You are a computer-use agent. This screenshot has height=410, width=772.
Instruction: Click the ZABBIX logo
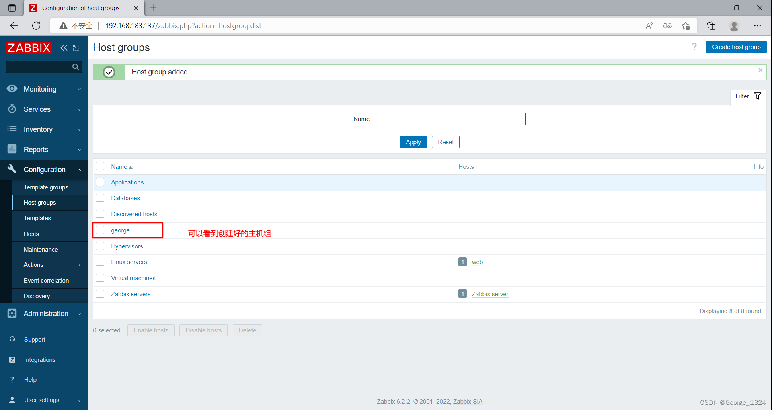(29, 48)
